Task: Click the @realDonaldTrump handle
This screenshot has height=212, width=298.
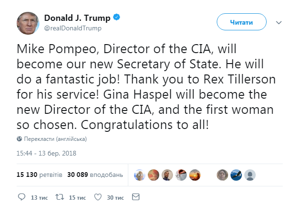Action: (x=73, y=28)
